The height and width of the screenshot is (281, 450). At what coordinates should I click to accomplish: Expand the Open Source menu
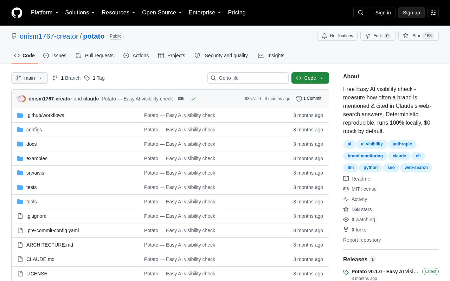(162, 13)
